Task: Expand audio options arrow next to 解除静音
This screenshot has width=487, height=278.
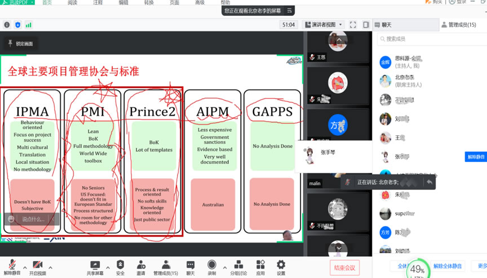Action: pyautogui.click(x=25, y=267)
